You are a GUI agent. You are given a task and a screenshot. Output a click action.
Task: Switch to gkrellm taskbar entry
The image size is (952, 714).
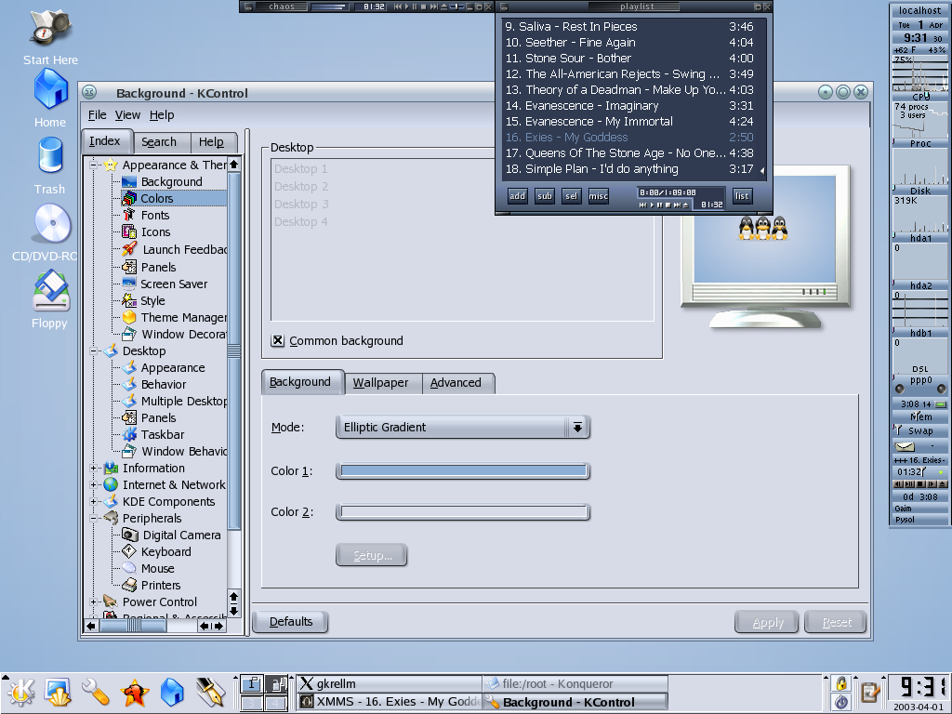click(x=390, y=683)
